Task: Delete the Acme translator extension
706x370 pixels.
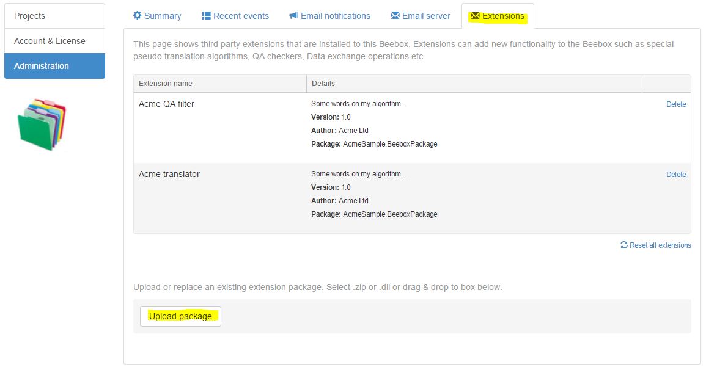Action: click(x=675, y=175)
